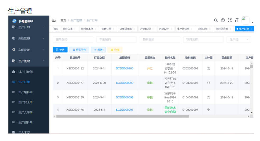Switch to the 采购订单 tab
Image resolution: width=260 pixels, height=141 pixels.
point(203,29)
